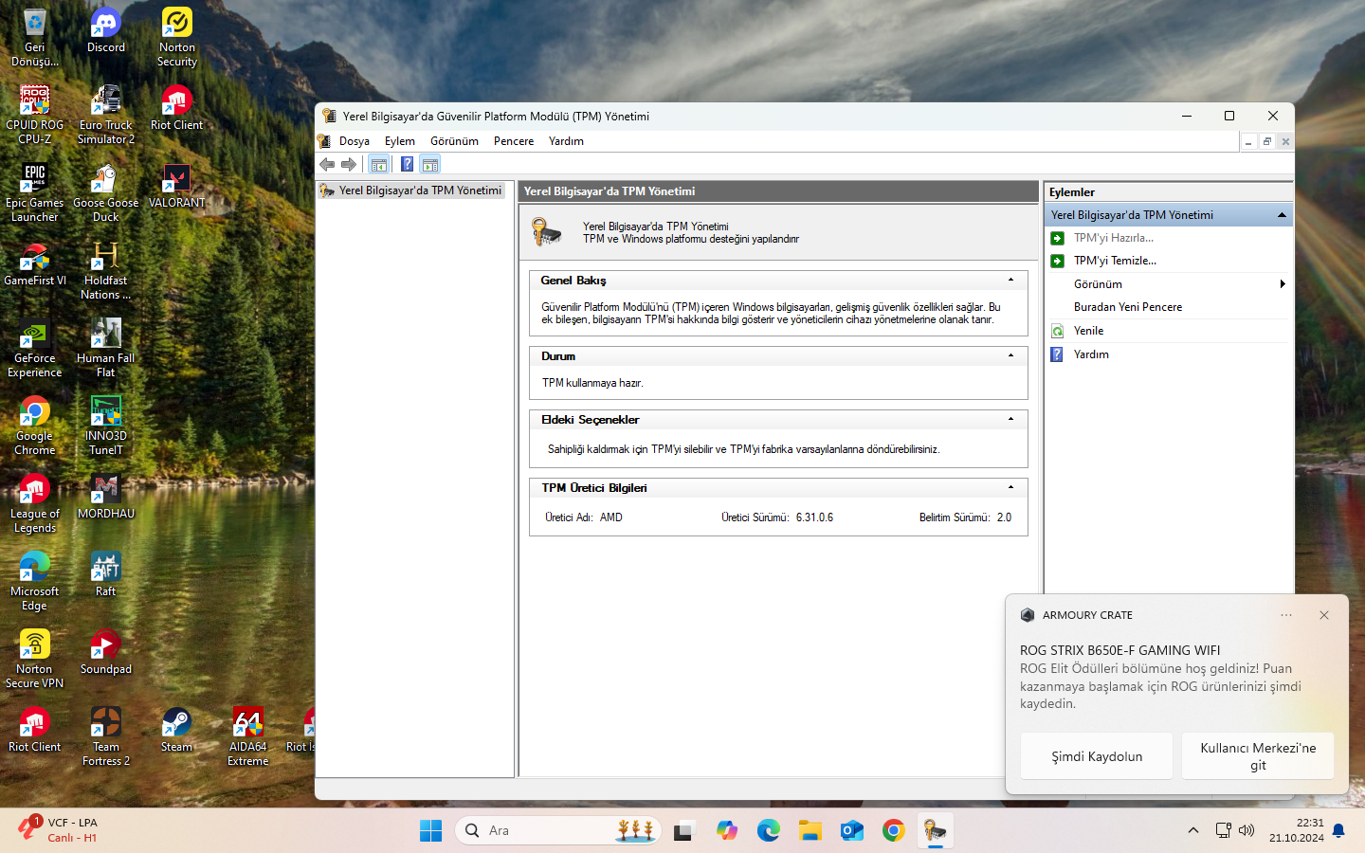The image size is (1365, 853).
Task: Open the Pencere menu
Action: (x=514, y=141)
